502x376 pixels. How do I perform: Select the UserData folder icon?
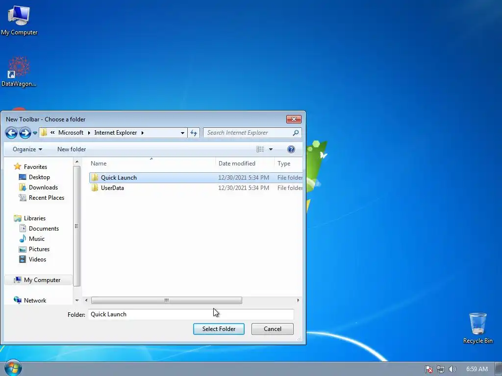pyautogui.click(x=95, y=188)
